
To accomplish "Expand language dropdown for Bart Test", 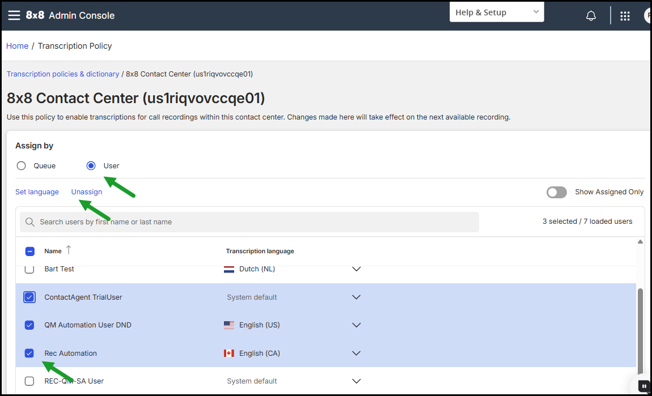I will pyautogui.click(x=357, y=269).
